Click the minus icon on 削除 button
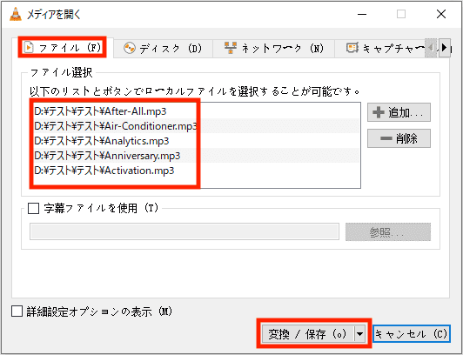Image resolution: width=463 pixels, height=355 pixels. coord(386,138)
